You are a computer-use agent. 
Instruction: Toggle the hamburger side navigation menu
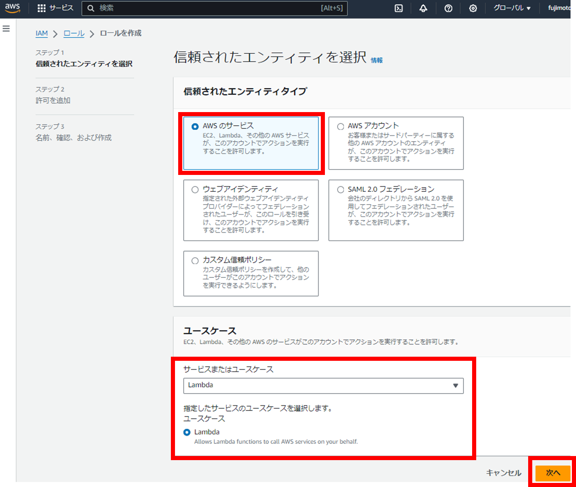click(x=6, y=29)
